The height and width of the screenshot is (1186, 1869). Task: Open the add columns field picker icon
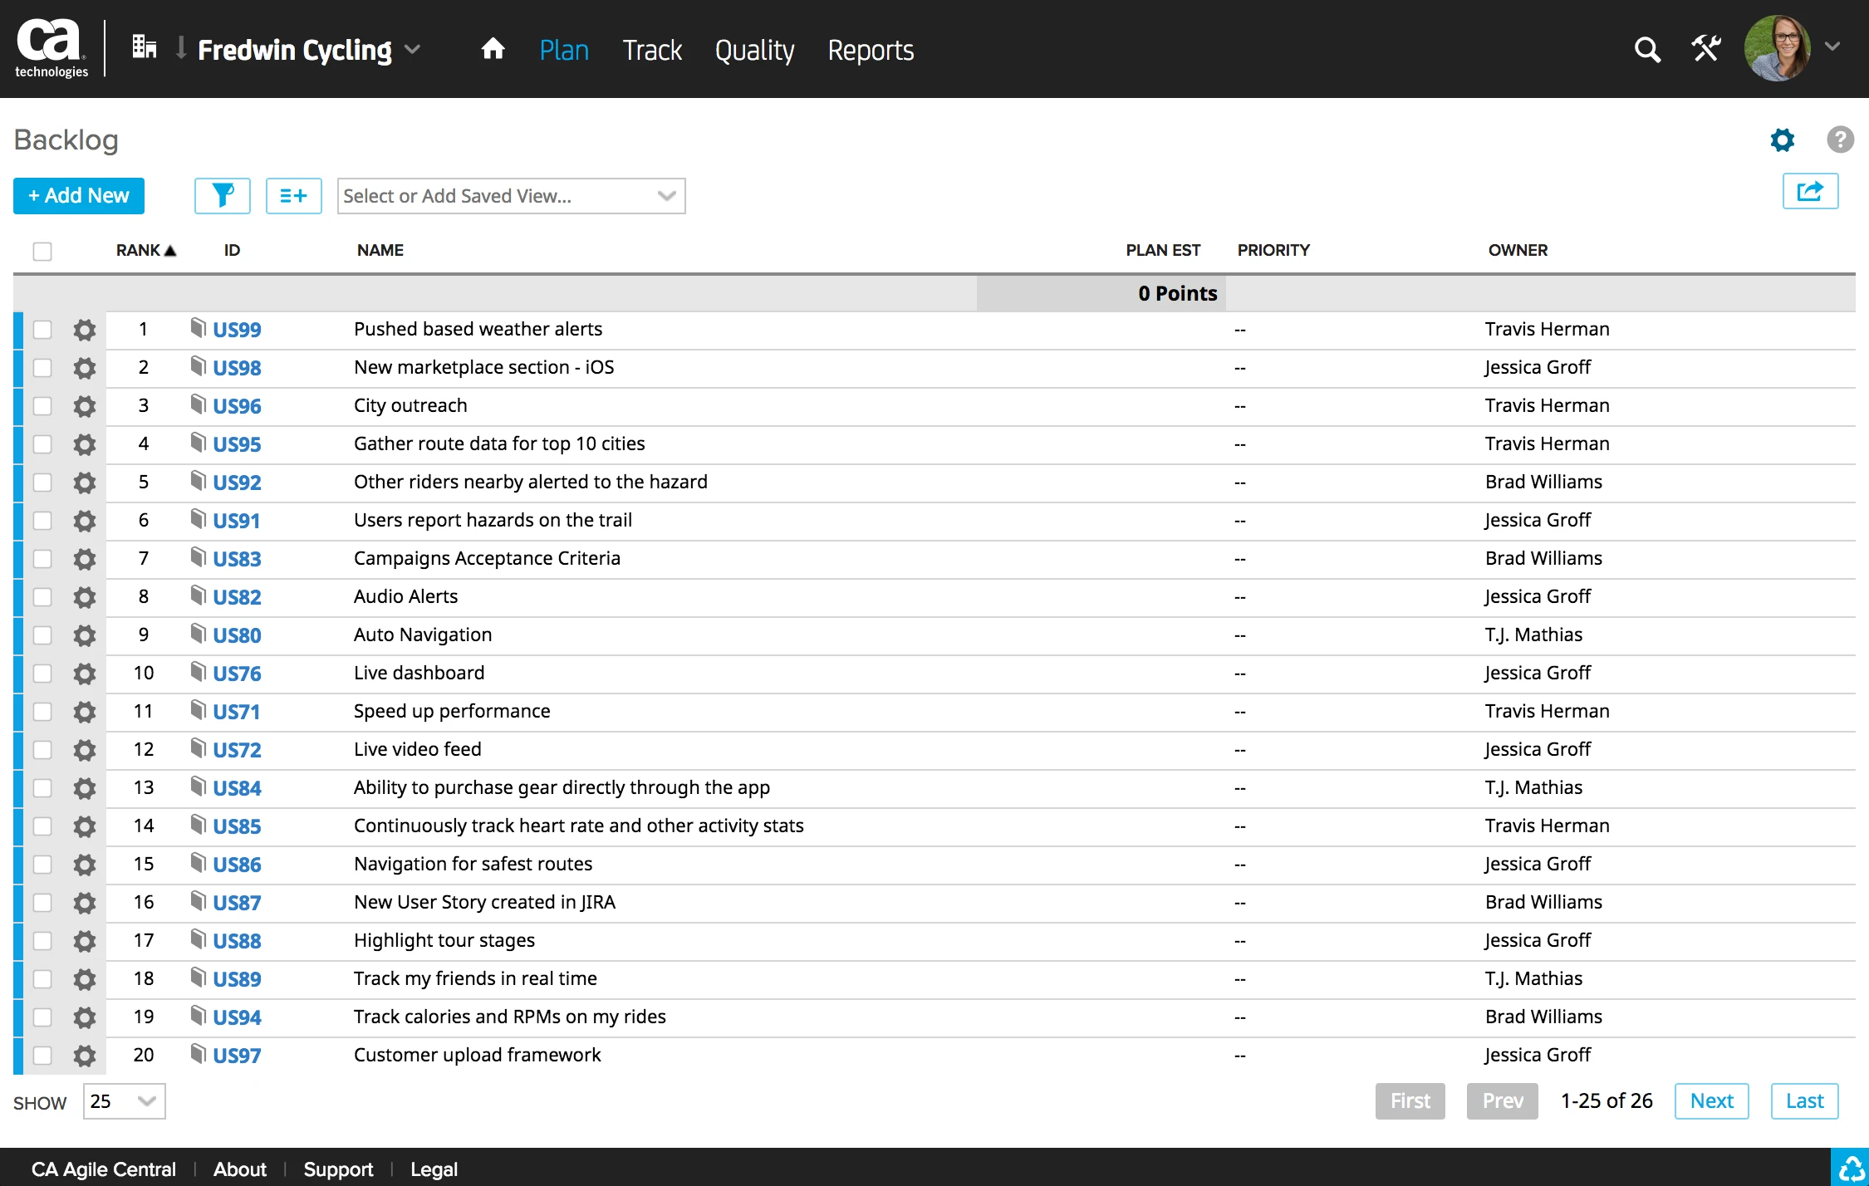293,196
